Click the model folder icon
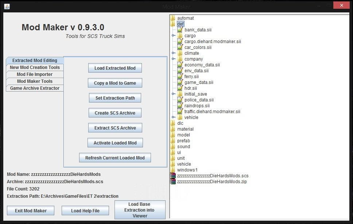The image size is (353, 224). tap(173, 135)
